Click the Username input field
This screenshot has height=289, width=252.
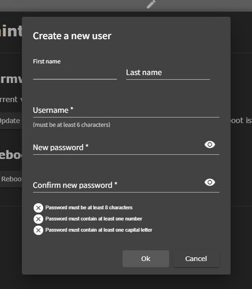(126, 110)
